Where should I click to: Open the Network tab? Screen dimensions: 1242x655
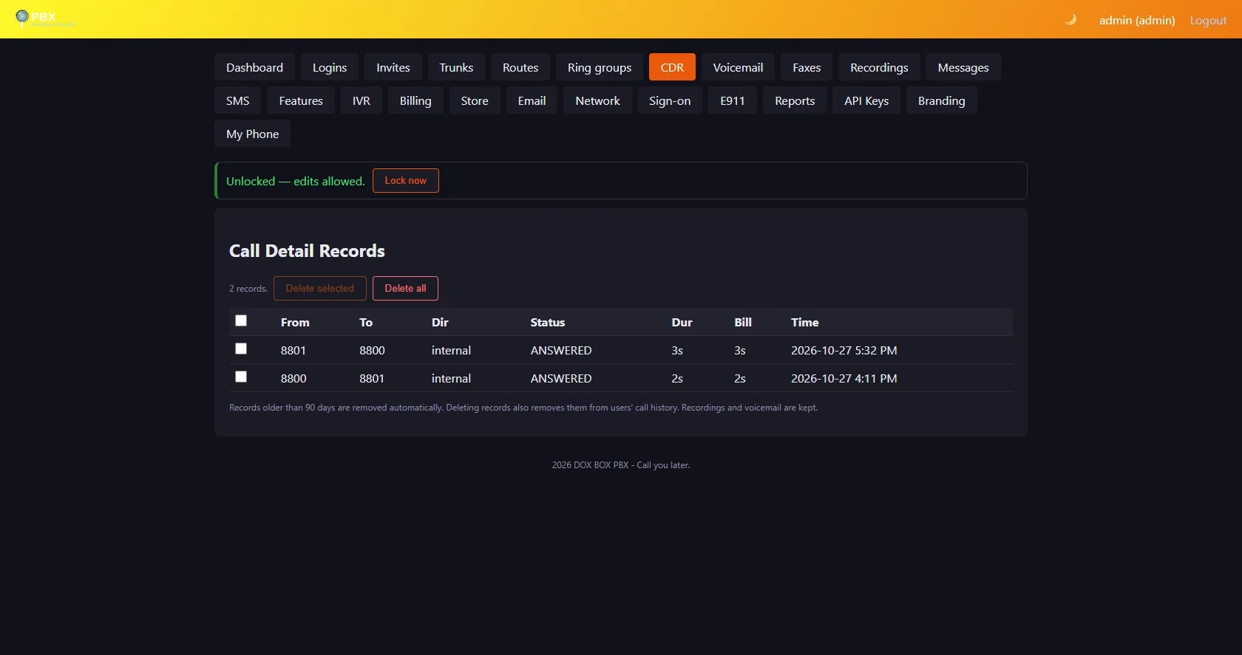click(x=598, y=100)
